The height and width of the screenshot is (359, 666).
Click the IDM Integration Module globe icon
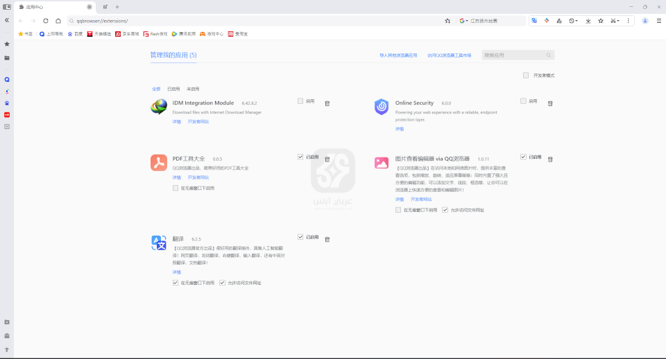pos(159,107)
